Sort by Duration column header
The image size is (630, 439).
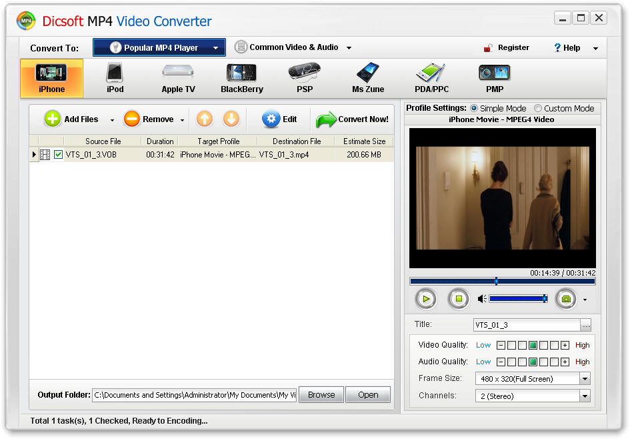[x=160, y=141]
